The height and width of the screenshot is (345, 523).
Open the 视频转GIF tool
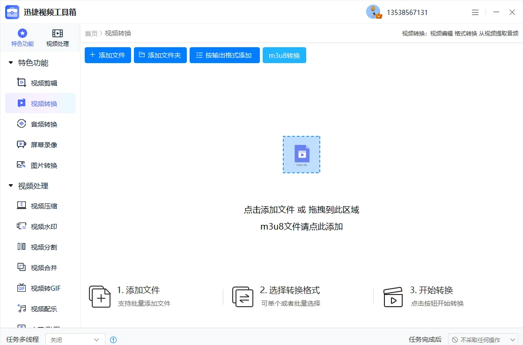click(x=40, y=288)
